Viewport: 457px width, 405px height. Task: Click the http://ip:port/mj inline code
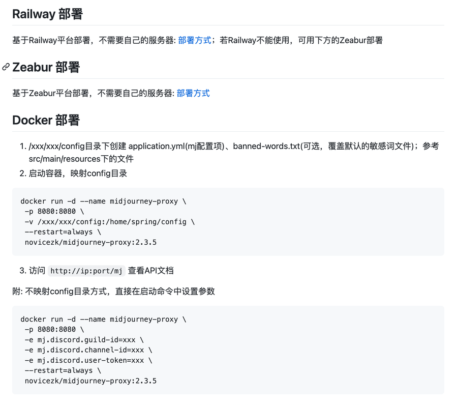click(x=86, y=271)
